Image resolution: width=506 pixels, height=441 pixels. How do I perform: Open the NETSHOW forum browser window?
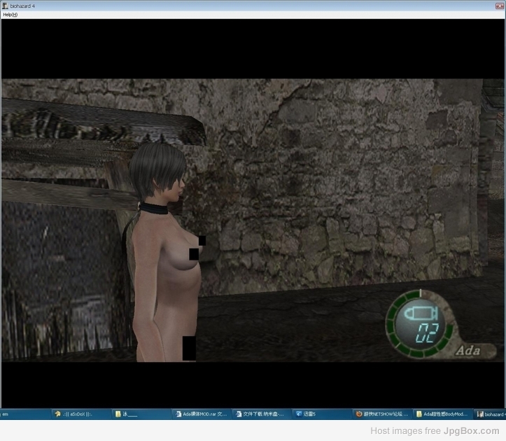pyautogui.click(x=382, y=414)
